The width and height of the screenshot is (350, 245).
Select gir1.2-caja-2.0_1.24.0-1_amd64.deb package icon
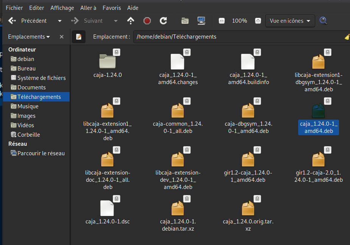(x=318, y=159)
